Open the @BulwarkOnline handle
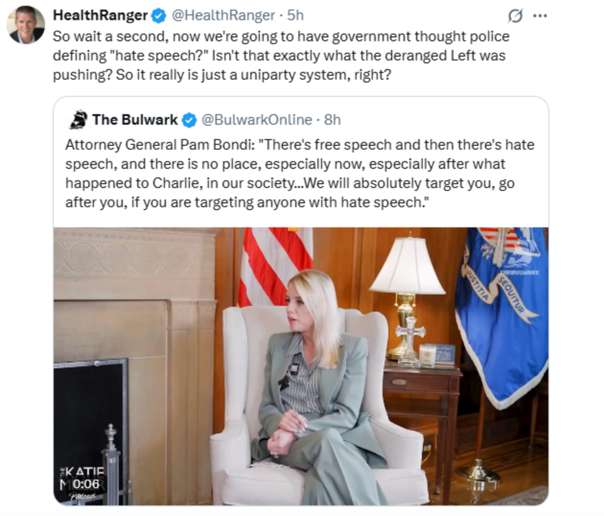This screenshot has height=516, width=604. click(256, 119)
